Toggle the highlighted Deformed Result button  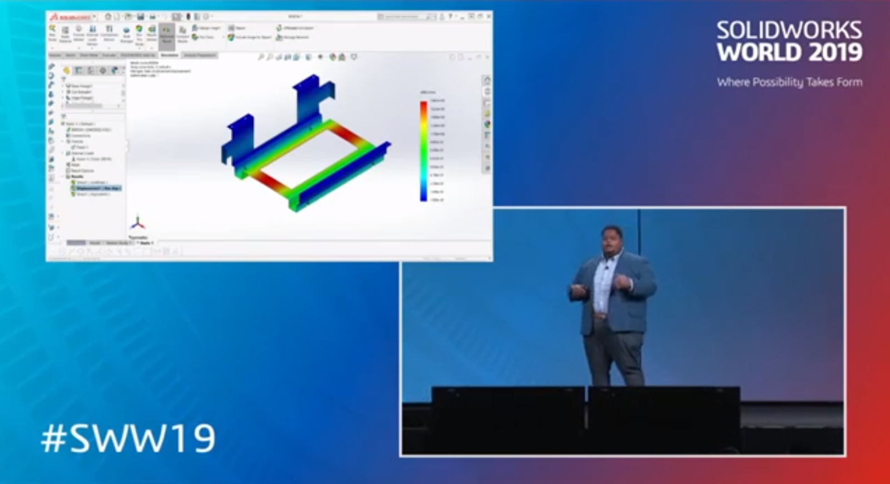pyautogui.click(x=167, y=36)
